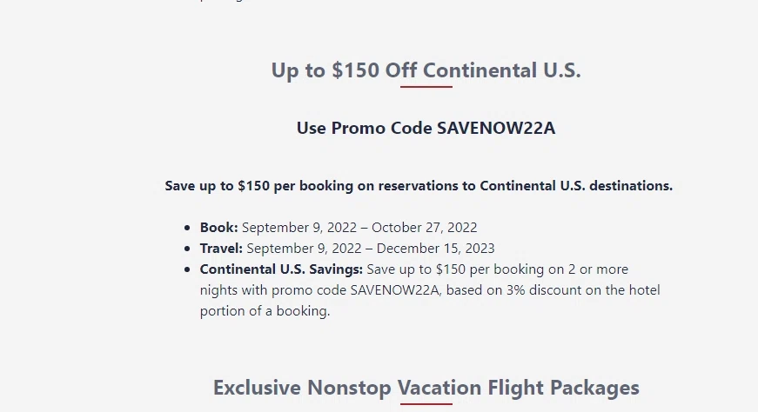Screen dimensions: 758x412
Task: Click the bullet dot beside Continental U.S. Savings
Action: click(187, 270)
